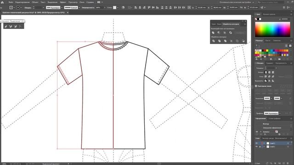Click the reference point locator icon

pyautogui.click(x=189, y=7)
